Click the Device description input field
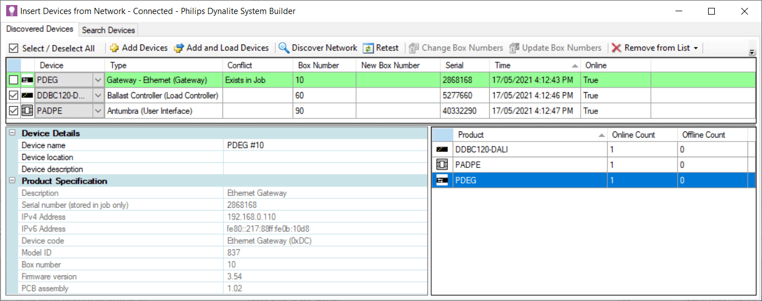762x301 pixels. tap(325, 169)
